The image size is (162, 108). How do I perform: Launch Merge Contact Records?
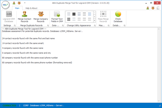click(25, 17)
